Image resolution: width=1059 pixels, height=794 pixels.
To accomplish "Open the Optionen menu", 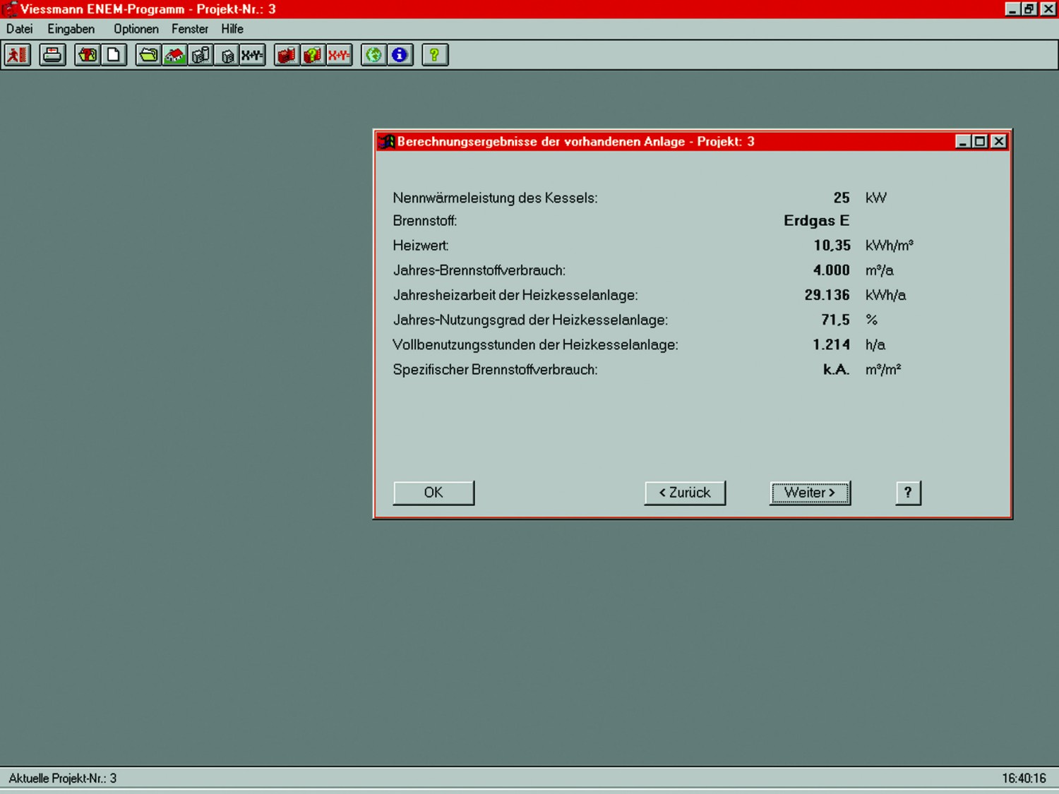I will 136,29.
